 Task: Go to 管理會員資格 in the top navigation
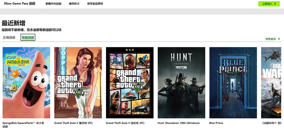[96, 4]
